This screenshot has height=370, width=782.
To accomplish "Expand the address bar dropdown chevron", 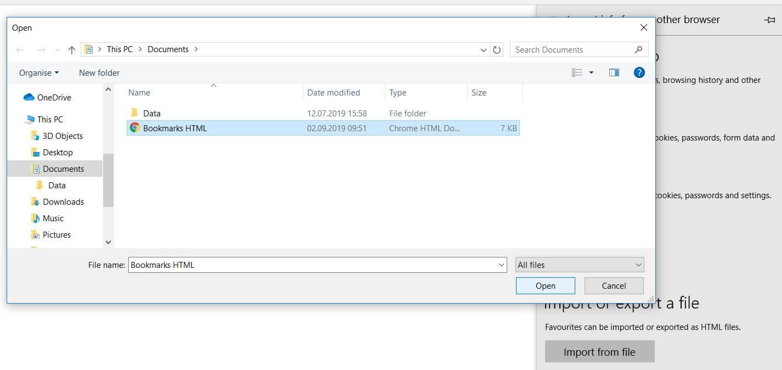I will click(x=483, y=49).
